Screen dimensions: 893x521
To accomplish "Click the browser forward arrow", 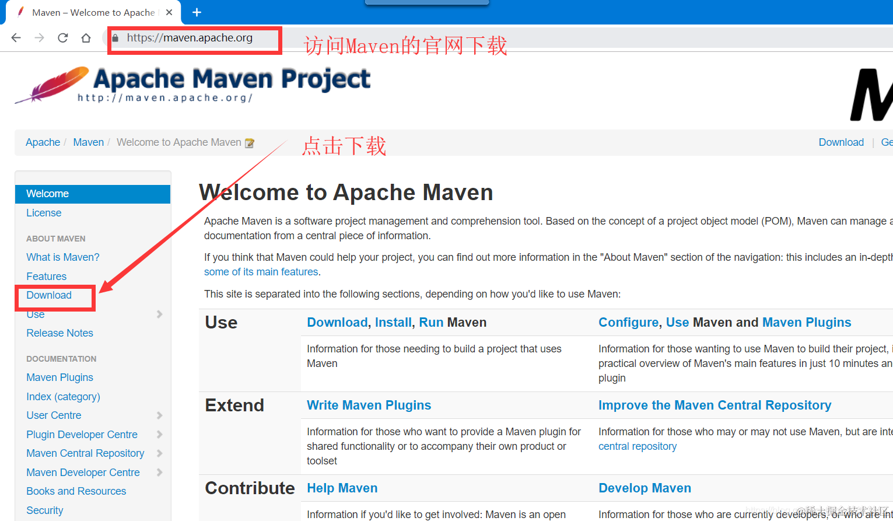I will [39, 38].
